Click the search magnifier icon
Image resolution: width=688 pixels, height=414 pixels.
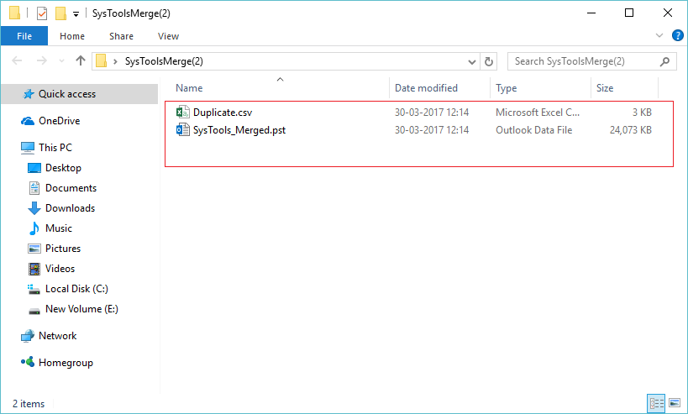point(664,61)
